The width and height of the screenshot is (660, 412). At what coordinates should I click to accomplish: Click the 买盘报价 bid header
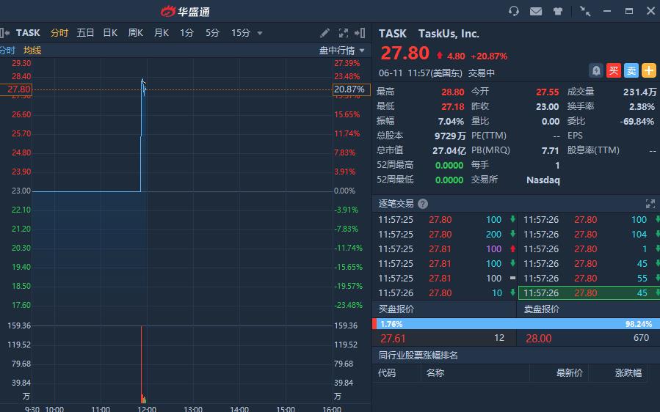pyautogui.click(x=396, y=309)
